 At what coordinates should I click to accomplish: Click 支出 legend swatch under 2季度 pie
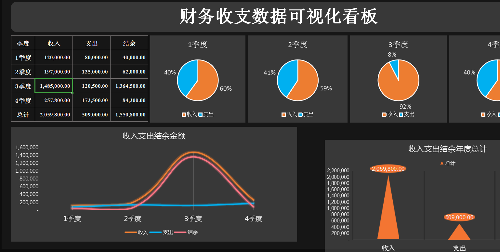click(300, 114)
